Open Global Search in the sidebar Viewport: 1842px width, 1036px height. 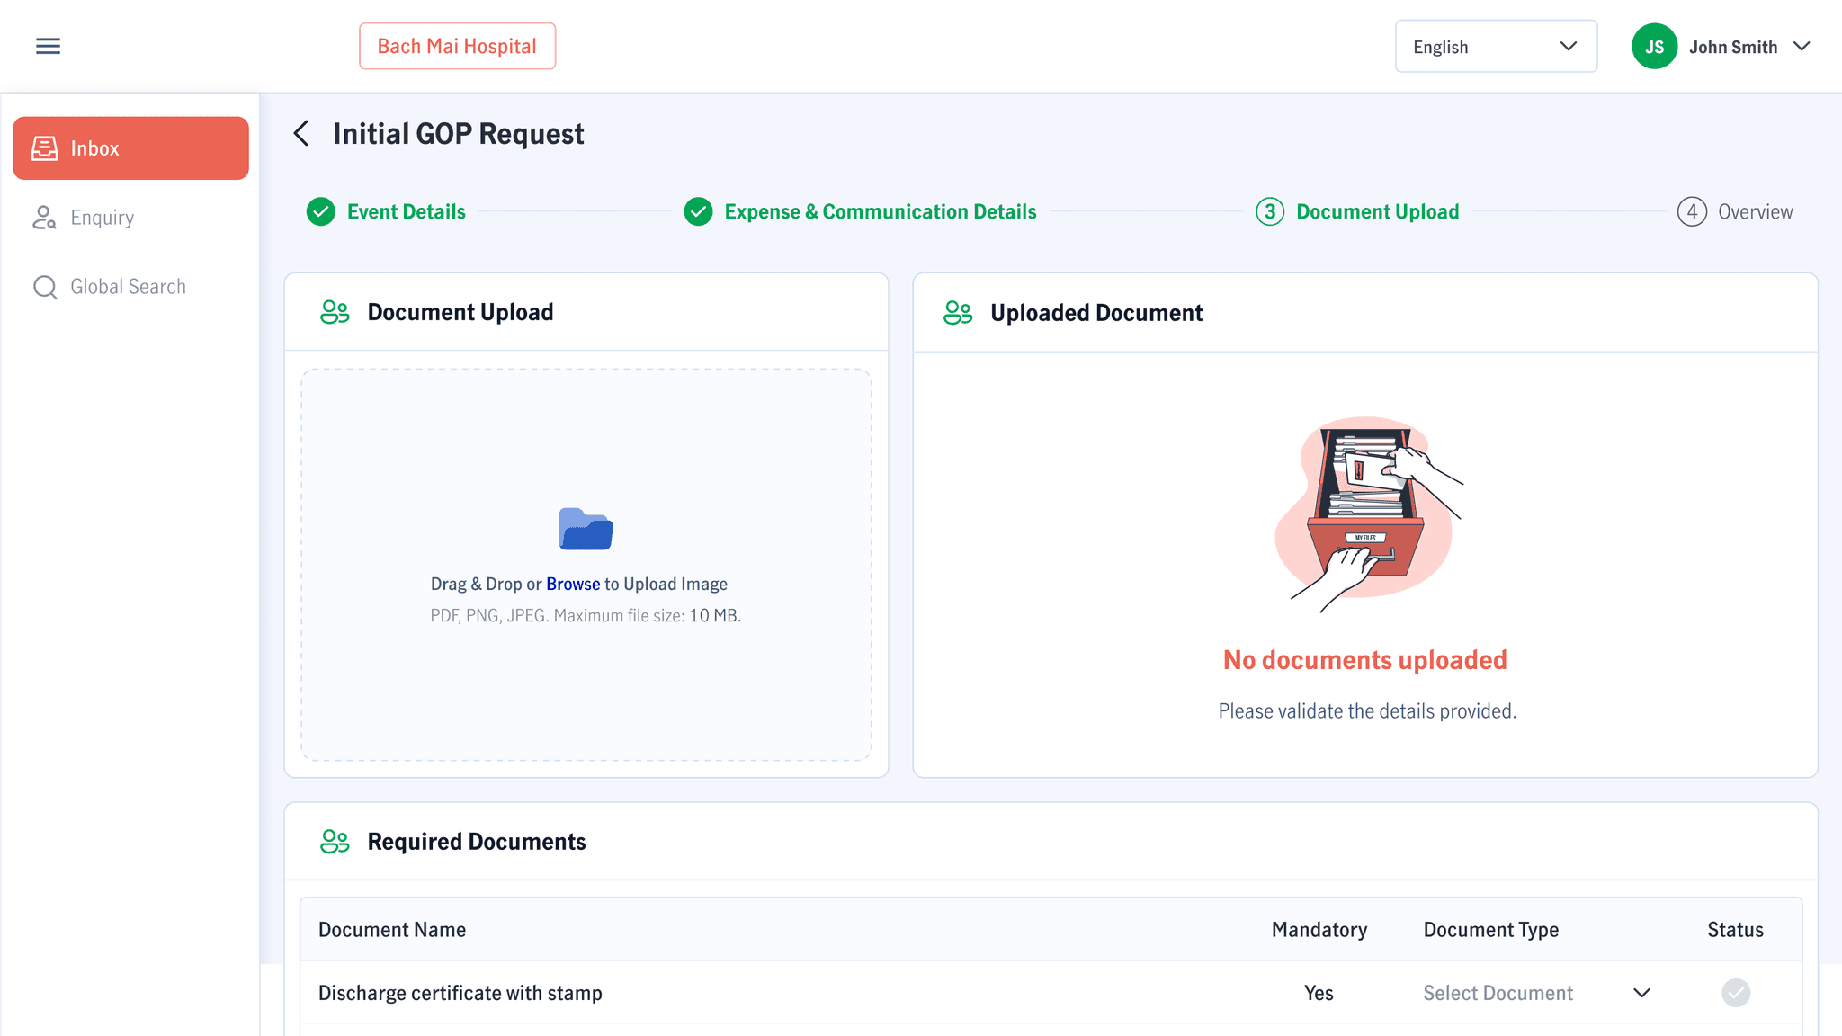click(128, 287)
